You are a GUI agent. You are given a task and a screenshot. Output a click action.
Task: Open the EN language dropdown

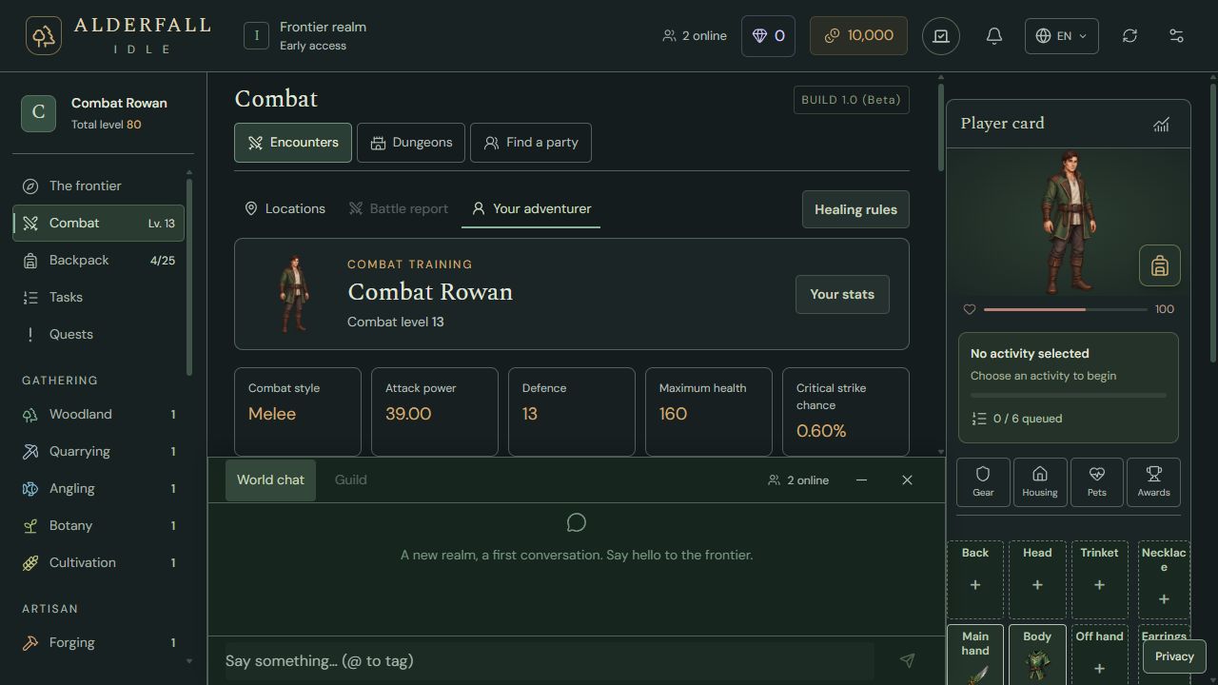pos(1061,36)
